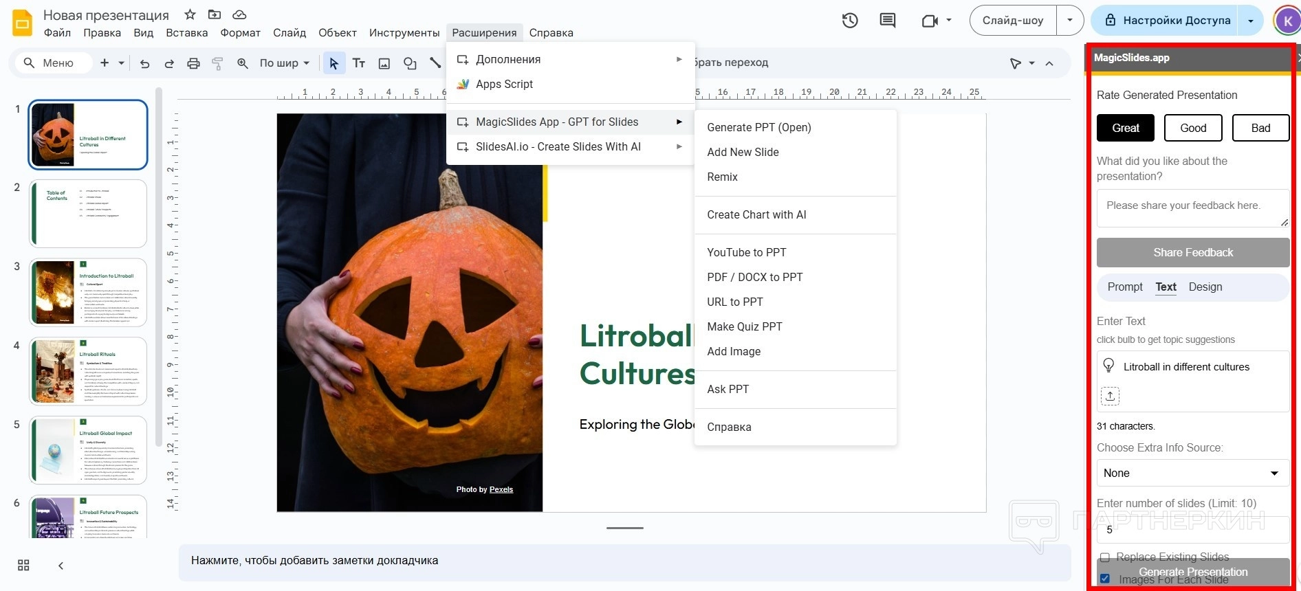Click the Share Feedback button
This screenshot has height=591, width=1301.
pos(1192,252)
